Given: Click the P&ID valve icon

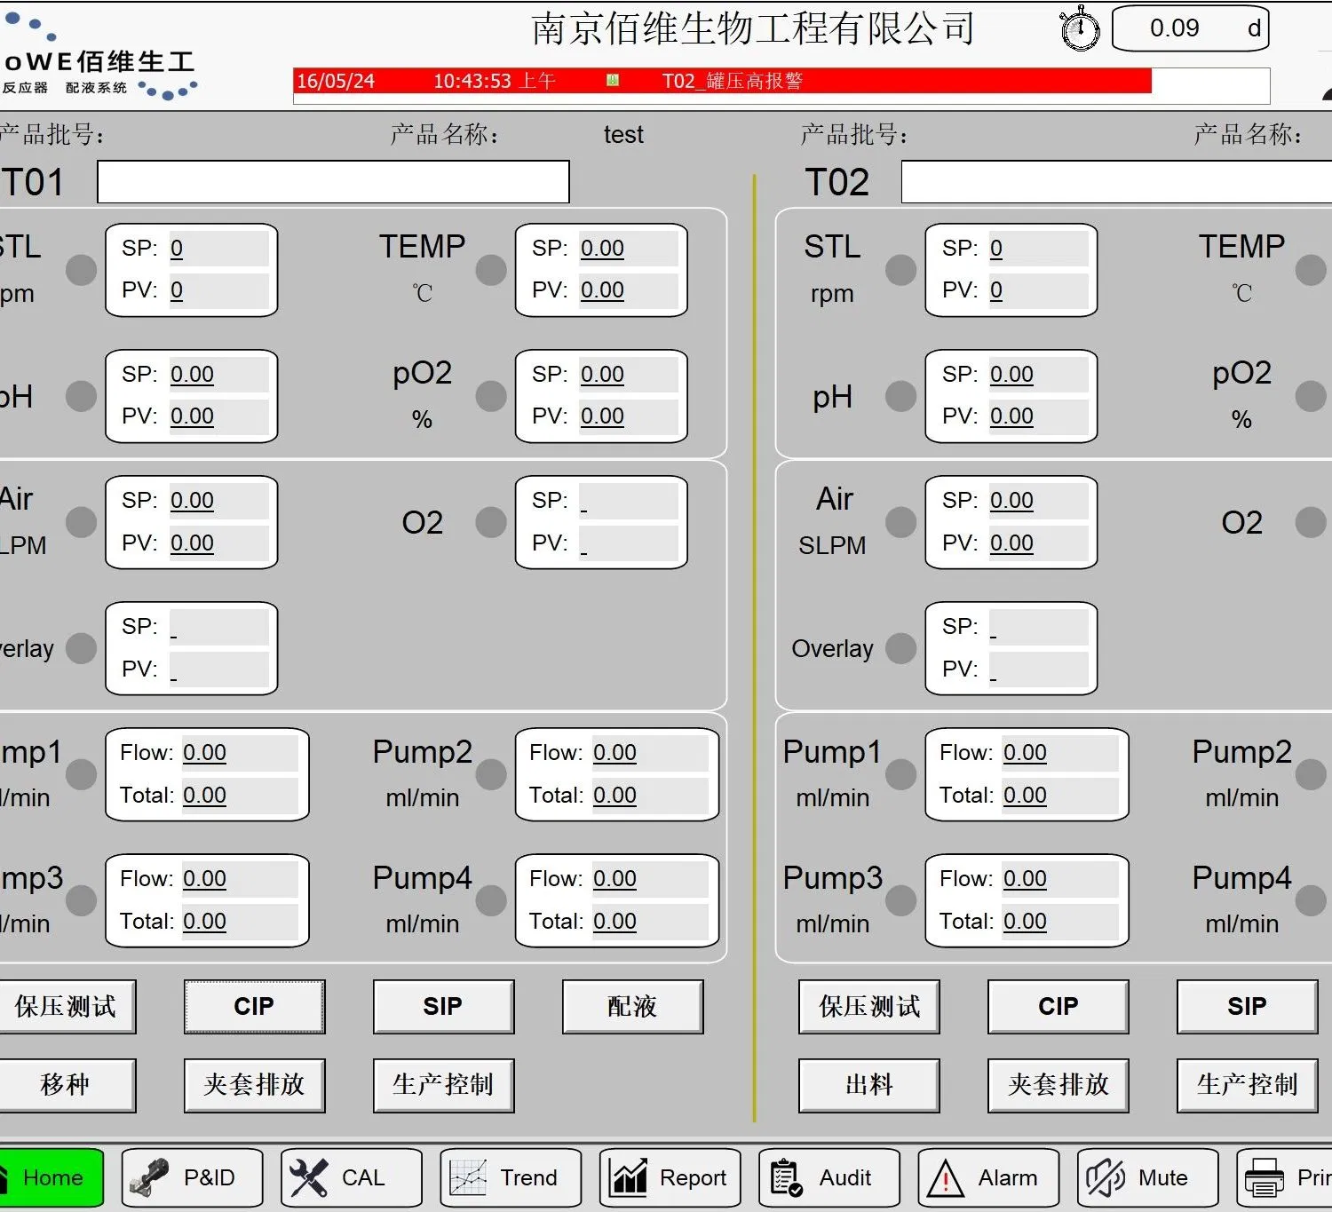Looking at the screenshot, I should click(149, 1178).
